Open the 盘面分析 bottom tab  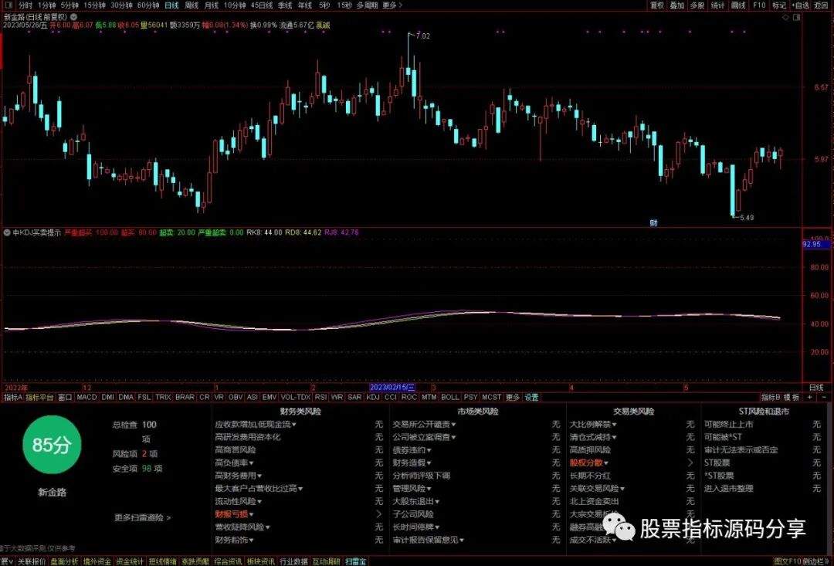click(64, 561)
